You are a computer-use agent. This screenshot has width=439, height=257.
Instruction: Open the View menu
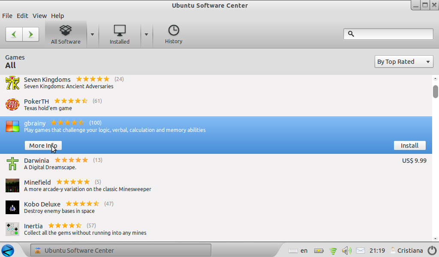click(x=39, y=16)
